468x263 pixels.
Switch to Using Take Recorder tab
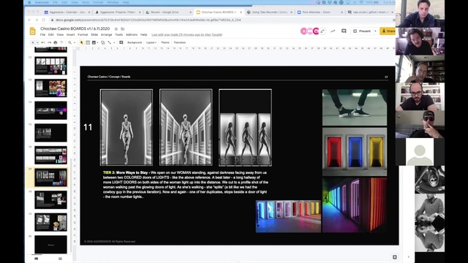(x=270, y=12)
